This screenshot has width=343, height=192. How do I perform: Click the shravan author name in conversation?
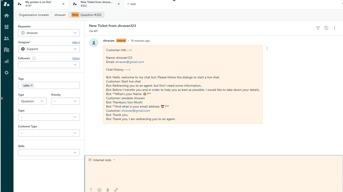[109, 41]
